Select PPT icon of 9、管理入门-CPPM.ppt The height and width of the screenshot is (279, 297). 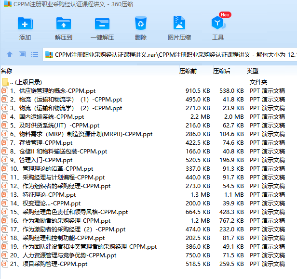tap(5, 160)
